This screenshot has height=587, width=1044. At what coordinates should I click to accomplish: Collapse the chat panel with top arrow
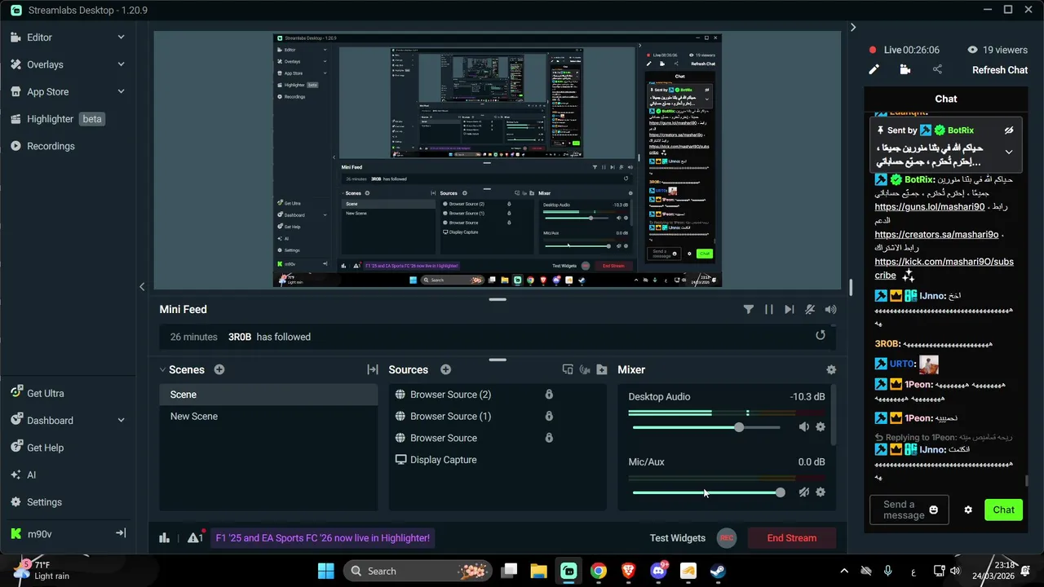pos(853,27)
